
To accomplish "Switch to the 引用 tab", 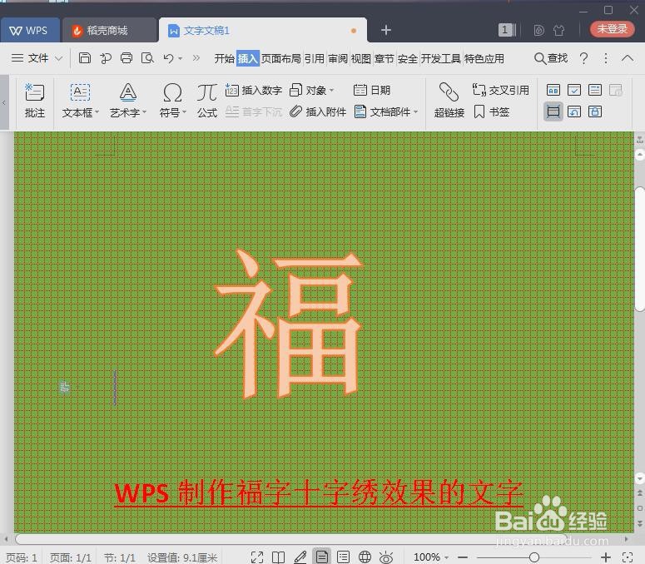I will tap(315, 59).
